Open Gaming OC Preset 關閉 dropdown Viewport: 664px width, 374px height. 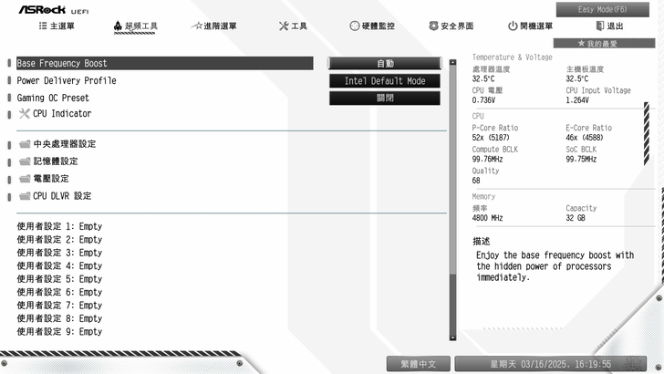coord(385,98)
